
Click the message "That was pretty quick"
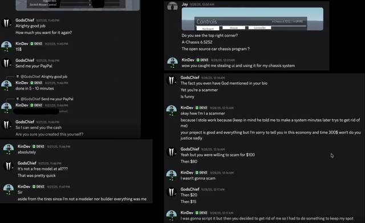click(x=36, y=176)
